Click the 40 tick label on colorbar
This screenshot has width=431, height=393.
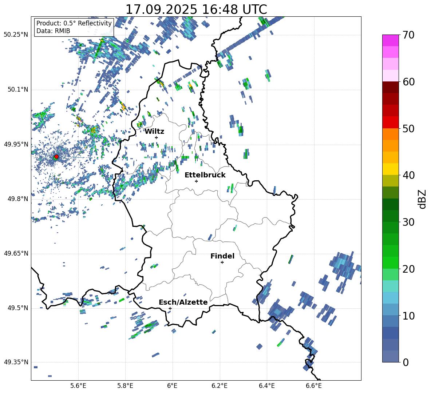[408, 175]
